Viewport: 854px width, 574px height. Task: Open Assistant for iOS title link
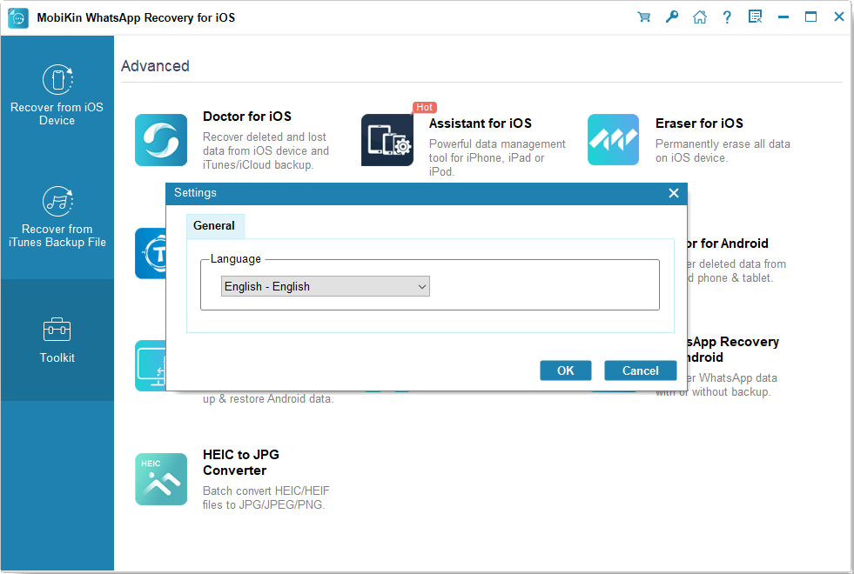(x=481, y=123)
